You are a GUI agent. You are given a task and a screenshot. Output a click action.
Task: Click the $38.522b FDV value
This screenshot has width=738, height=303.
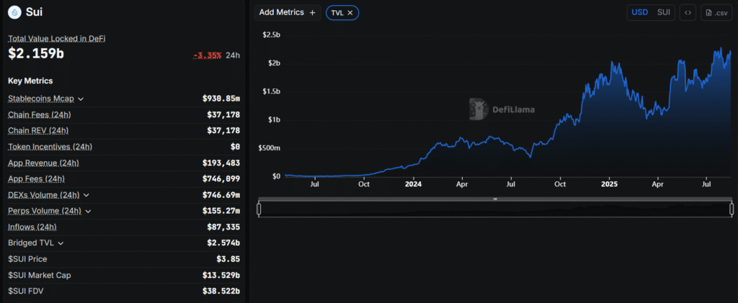(x=221, y=291)
